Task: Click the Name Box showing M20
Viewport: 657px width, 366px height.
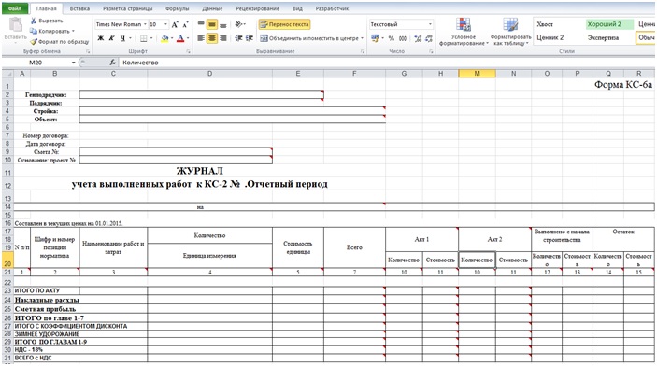Action: (36, 63)
